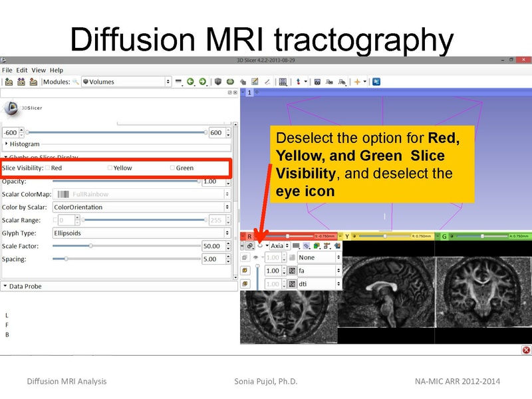
Task: Click the mouse interaction mode arrow icon
Action: click(x=298, y=82)
